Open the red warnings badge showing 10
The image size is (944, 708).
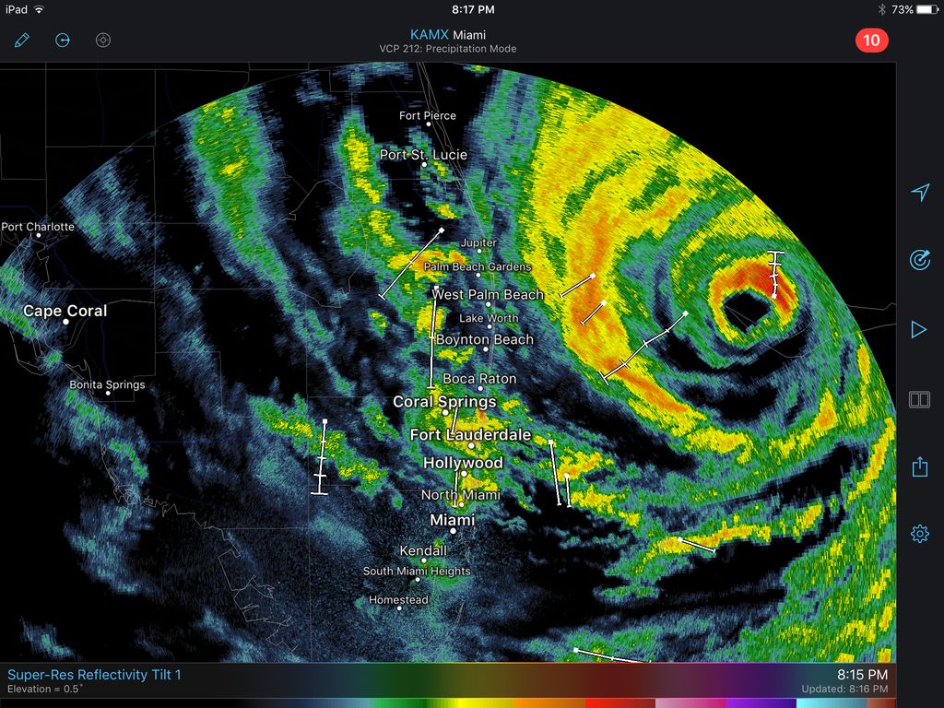(871, 41)
